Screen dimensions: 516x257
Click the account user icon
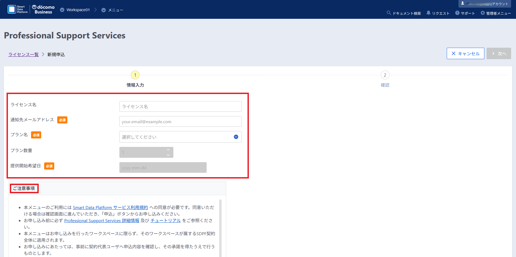[463, 3]
